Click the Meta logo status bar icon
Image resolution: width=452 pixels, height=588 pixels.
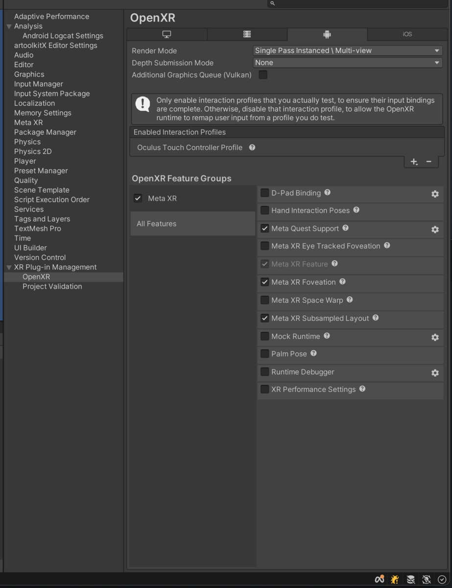coord(379,580)
